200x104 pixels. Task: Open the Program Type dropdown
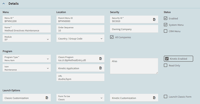pyautogui.click(x=27, y=58)
